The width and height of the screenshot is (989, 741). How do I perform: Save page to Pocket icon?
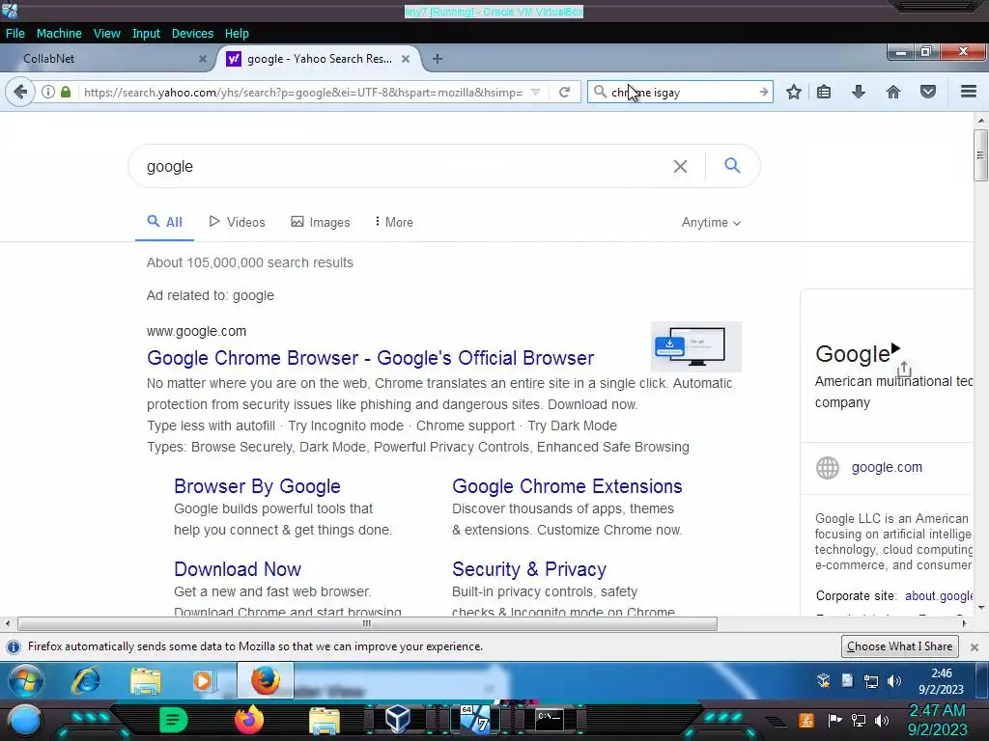pyautogui.click(x=928, y=92)
